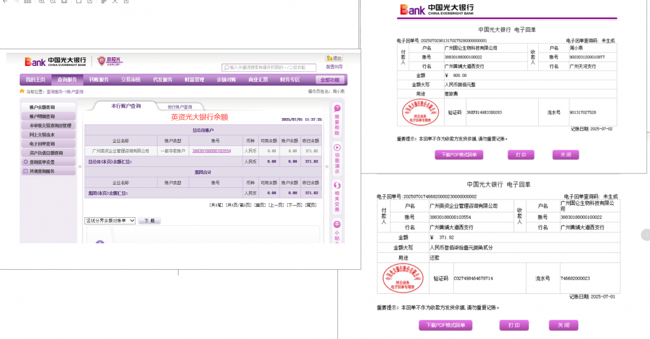650x339 pixels.
Task: Open the 竖线分界余额对账单 dropdown
Action: pos(110,220)
